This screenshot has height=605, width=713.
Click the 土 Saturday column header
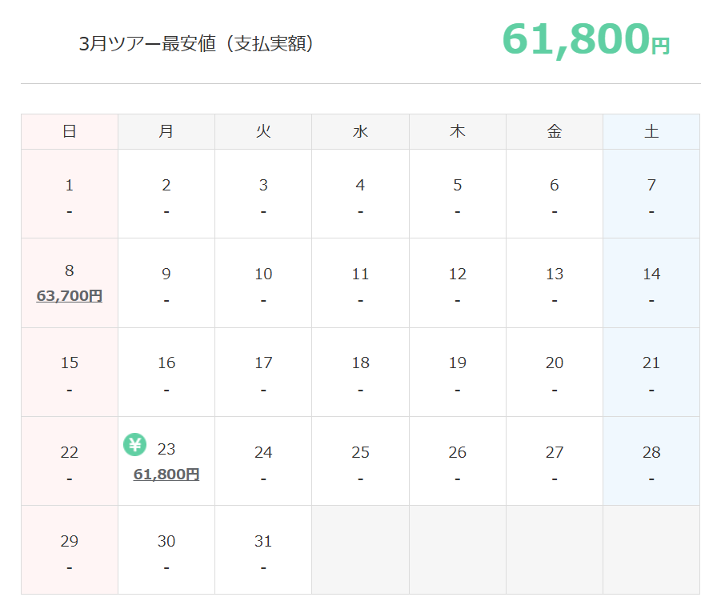click(651, 131)
